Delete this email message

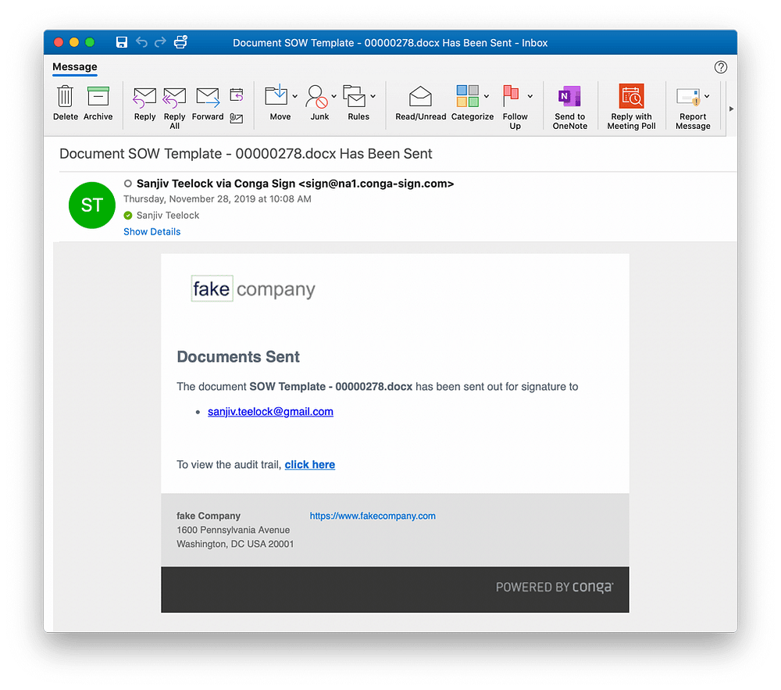point(65,104)
